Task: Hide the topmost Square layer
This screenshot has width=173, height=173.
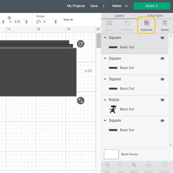Action: pyautogui.click(x=162, y=38)
